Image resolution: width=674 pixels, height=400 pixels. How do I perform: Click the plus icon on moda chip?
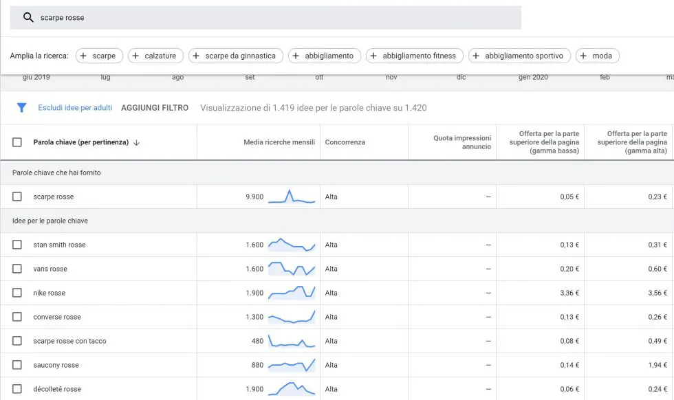583,56
